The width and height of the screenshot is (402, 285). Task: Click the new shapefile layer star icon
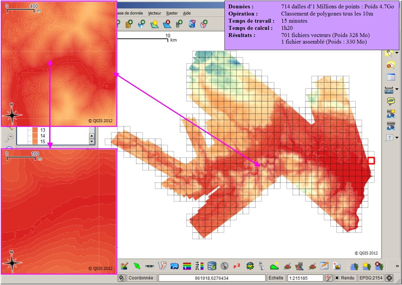click(154, 24)
